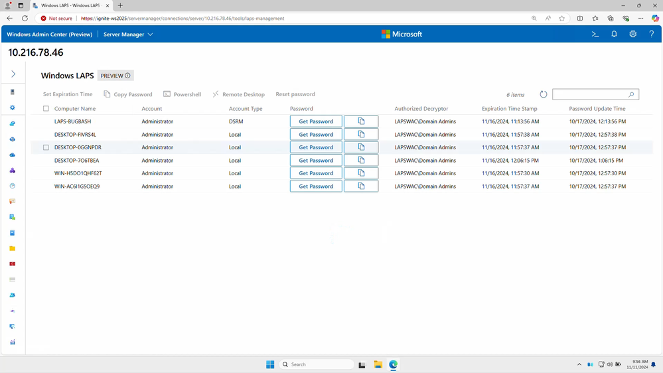Select the DESKTOP-7O6TBEA computer name

[x=76, y=160]
